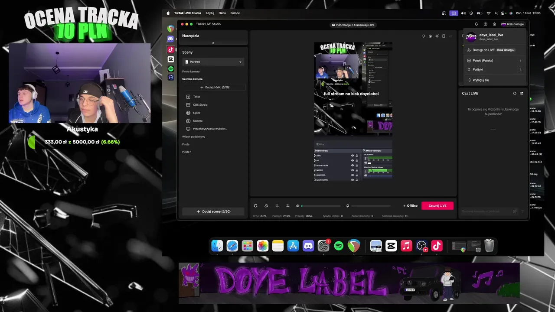Image resolution: width=555 pixels, height=312 pixels.
Task: Launch Safari from the Dock
Action: [232, 246]
